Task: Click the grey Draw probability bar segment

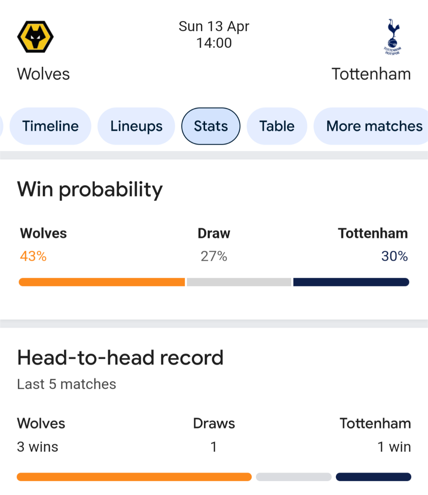Action: 239,282
